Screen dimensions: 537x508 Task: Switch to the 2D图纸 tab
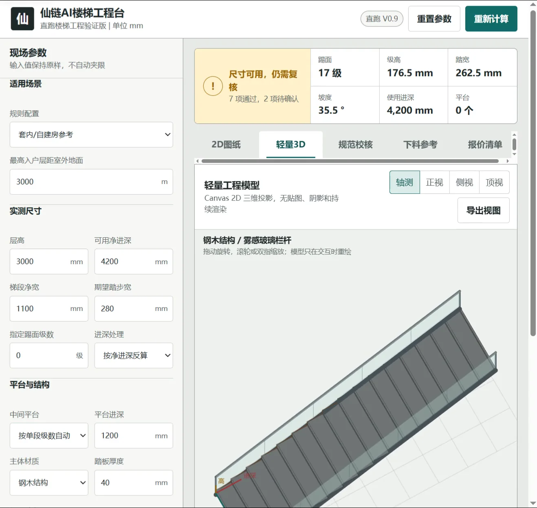pos(226,145)
